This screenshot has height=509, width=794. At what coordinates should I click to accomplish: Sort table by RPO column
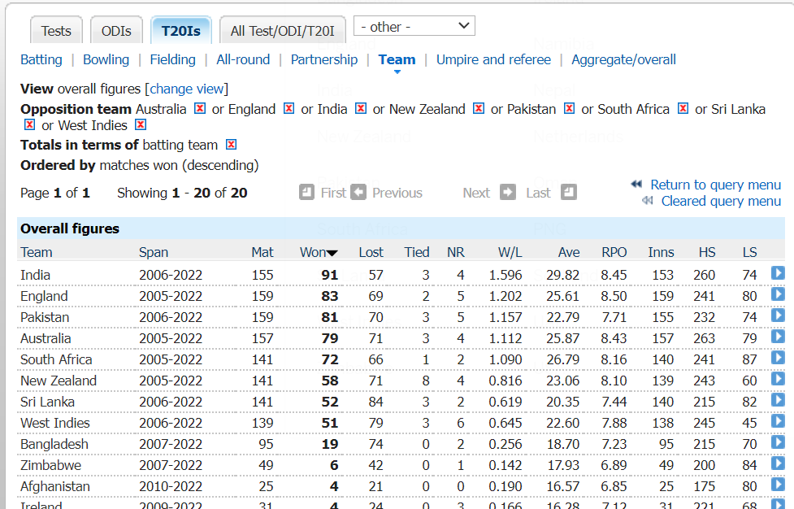(x=614, y=252)
